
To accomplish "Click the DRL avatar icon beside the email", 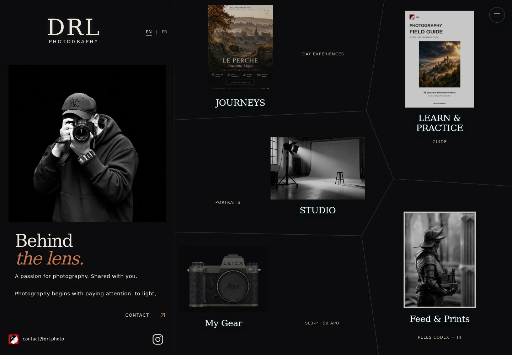I will tap(14, 339).
